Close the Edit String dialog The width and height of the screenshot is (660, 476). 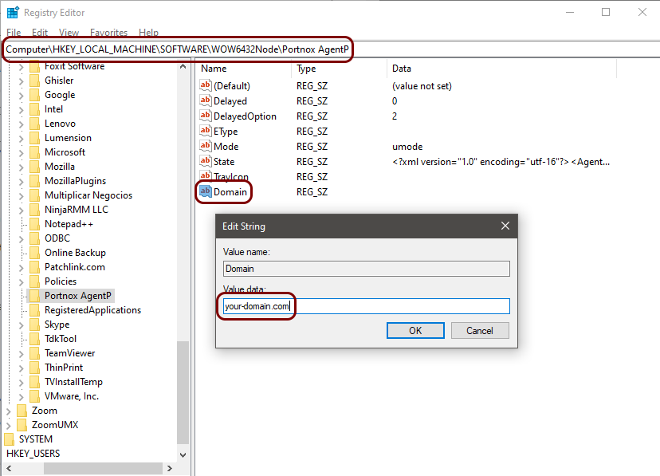(505, 226)
